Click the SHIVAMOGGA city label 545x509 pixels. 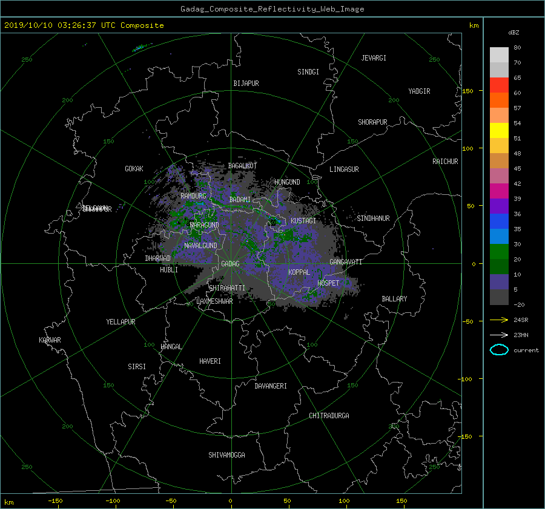(x=226, y=455)
